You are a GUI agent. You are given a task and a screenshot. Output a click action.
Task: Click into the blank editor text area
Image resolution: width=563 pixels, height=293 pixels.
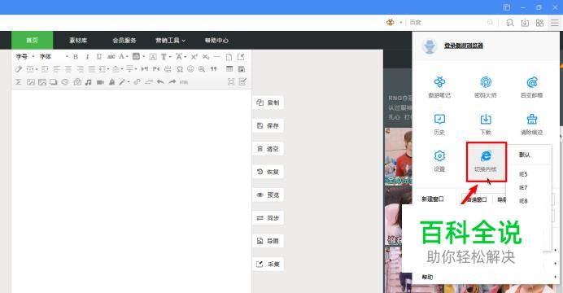coord(132,190)
